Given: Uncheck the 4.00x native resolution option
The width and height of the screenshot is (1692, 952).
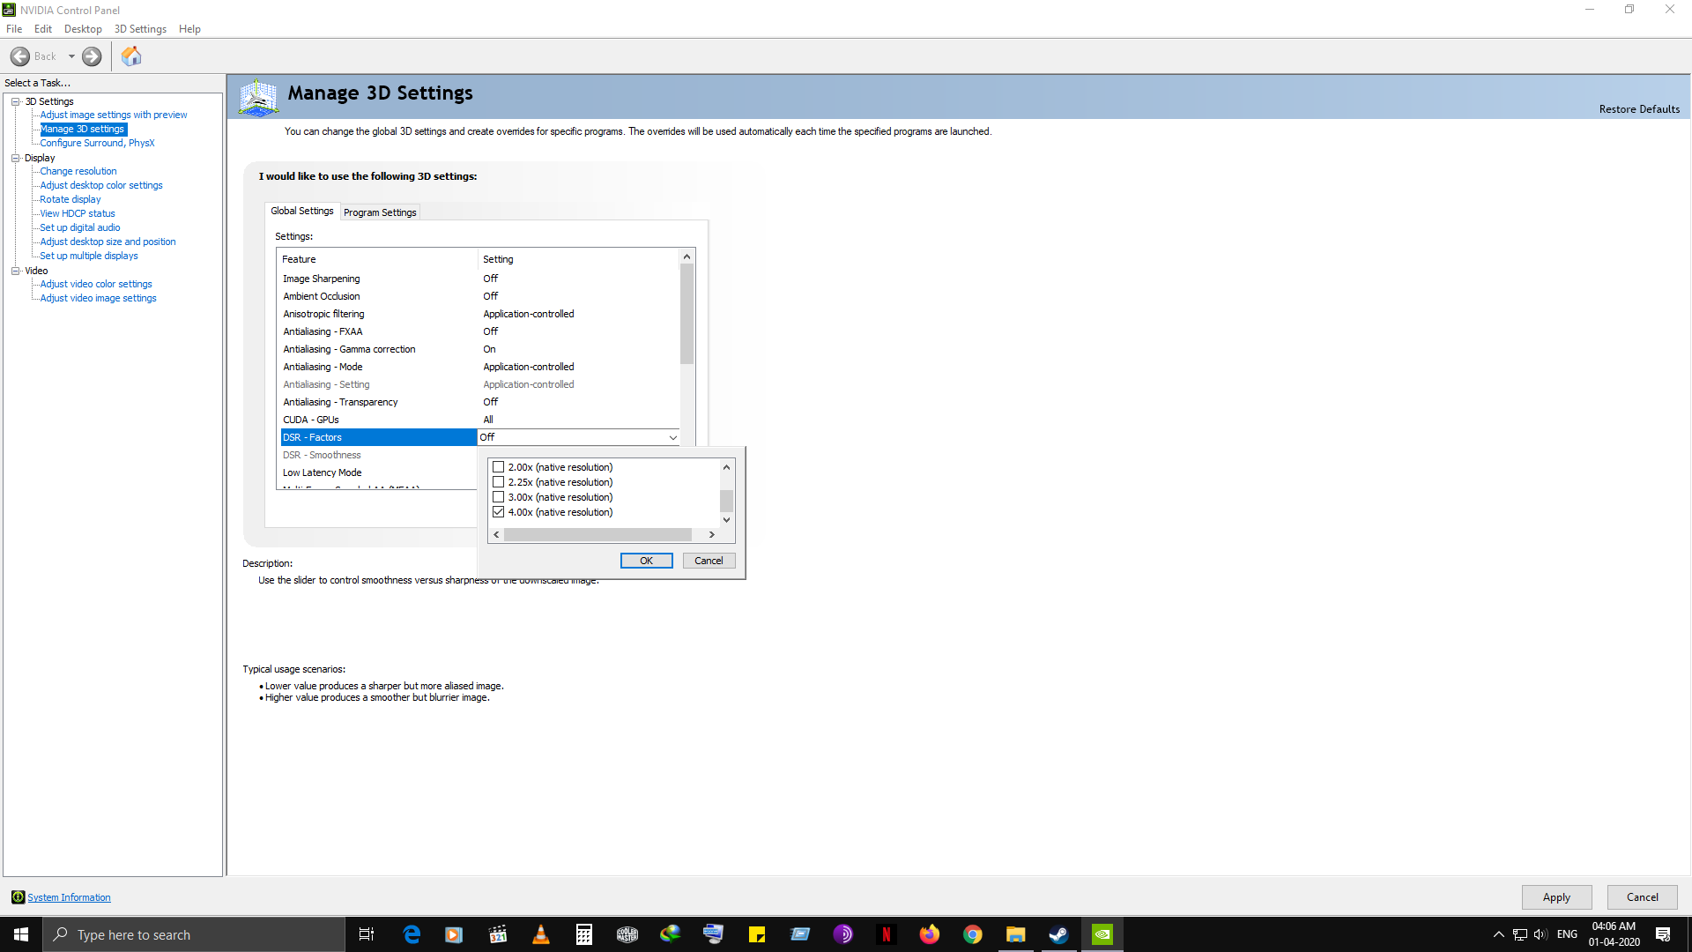Looking at the screenshot, I should click(499, 512).
